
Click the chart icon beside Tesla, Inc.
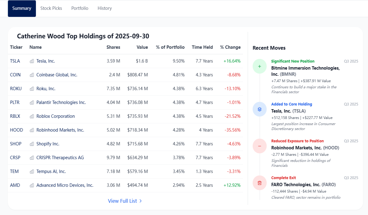tap(32, 61)
